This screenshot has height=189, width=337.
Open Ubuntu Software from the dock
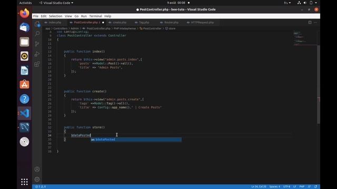coord(25,85)
